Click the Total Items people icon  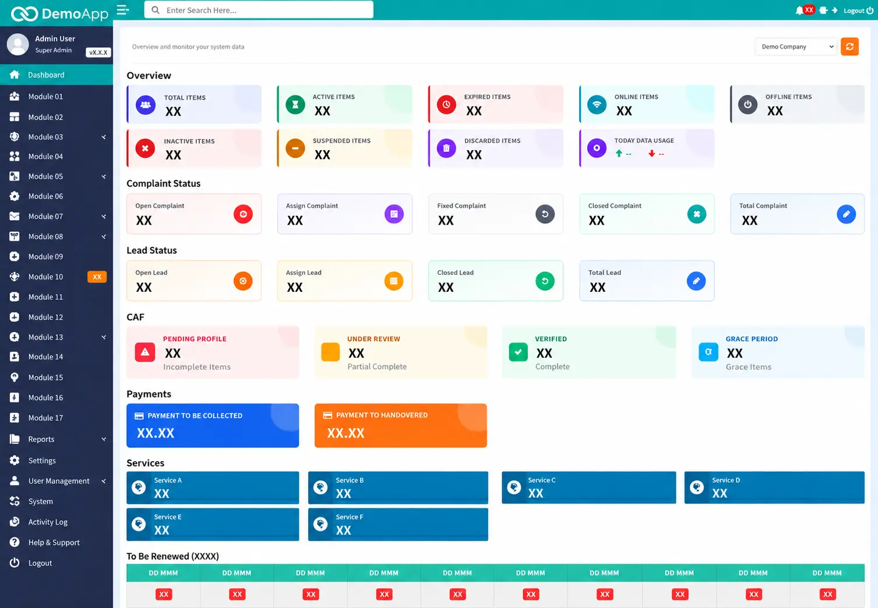click(x=146, y=105)
